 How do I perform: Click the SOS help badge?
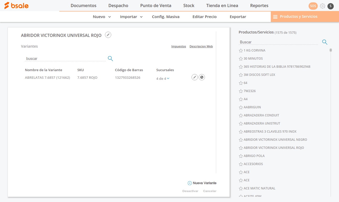click(313, 6)
